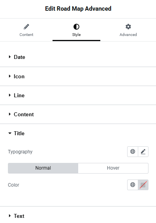Select the Normal state toggle
This screenshot has height=223, width=156.
pos(43,168)
